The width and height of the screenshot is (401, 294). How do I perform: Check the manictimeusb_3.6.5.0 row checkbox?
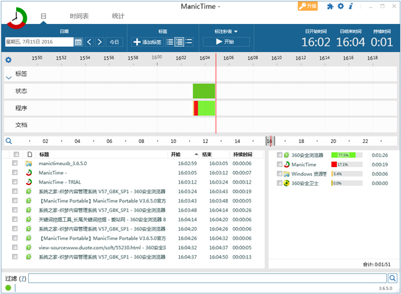15,163
